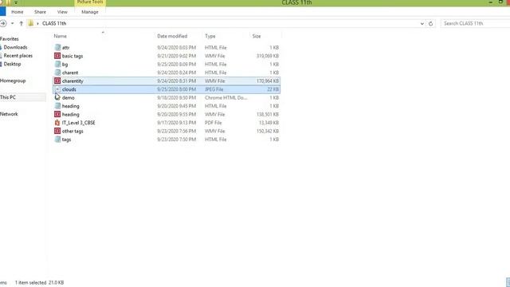Select the IT_Level 3_CBSE PDF icon
Image resolution: width=510 pixels, height=287 pixels.
point(57,123)
